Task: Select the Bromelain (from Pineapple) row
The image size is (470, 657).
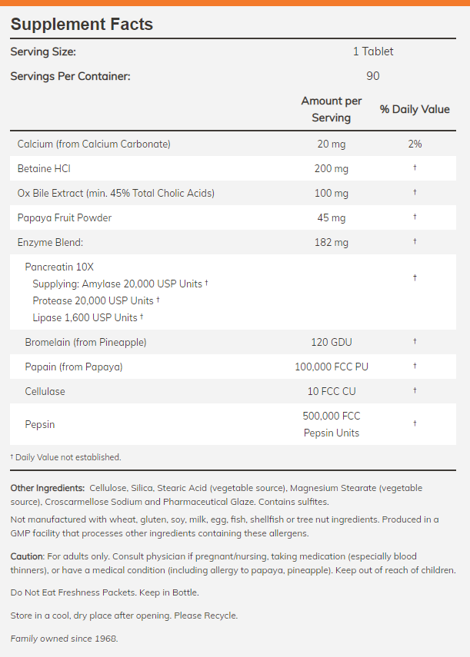Action: point(85,342)
